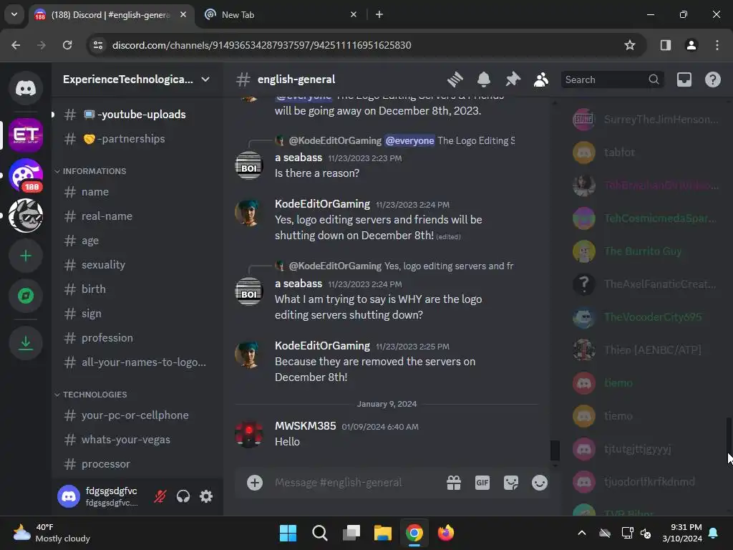Open a new Chrome tab plus button
The height and width of the screenshot is (550, 733).
point(379,15)
